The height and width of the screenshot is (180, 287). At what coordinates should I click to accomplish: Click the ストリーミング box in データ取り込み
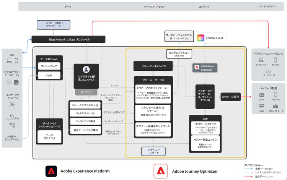pos(49,66)
